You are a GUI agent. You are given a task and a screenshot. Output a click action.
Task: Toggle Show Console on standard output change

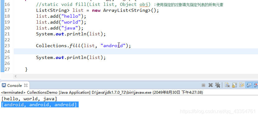click(249, 85)
